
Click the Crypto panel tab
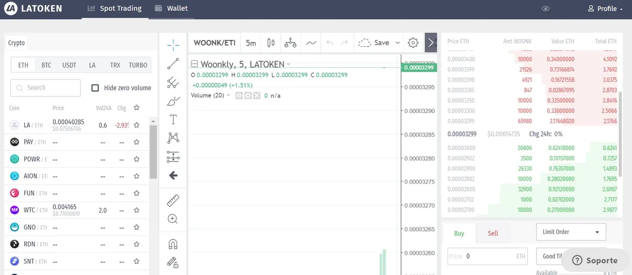(x=16, y=43)
